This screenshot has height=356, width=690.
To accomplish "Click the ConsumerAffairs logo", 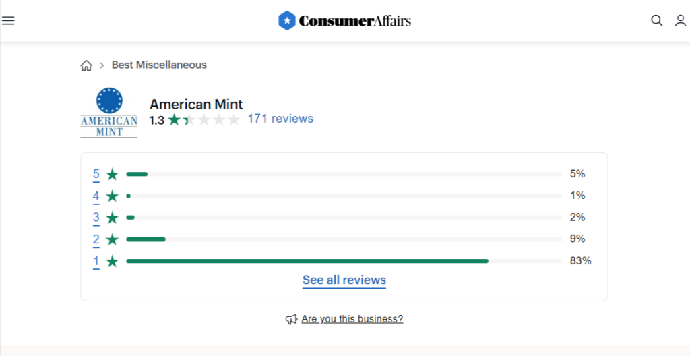I will [x=344, y=21].
